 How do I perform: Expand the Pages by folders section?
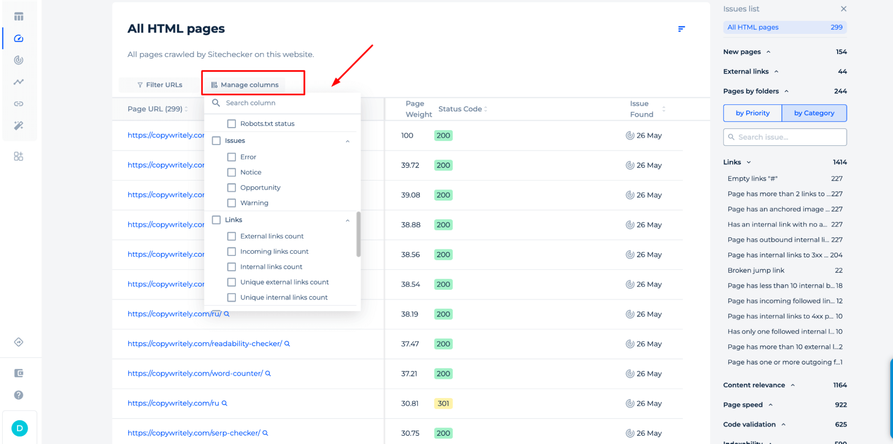786,91
